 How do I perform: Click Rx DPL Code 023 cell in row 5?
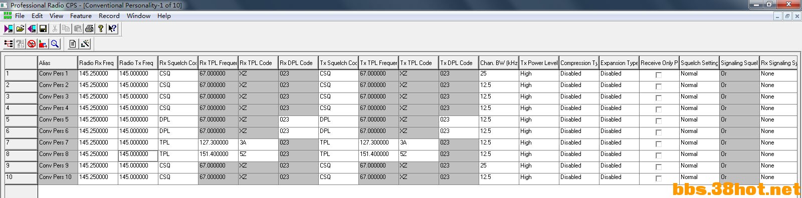tap(298, 121)
